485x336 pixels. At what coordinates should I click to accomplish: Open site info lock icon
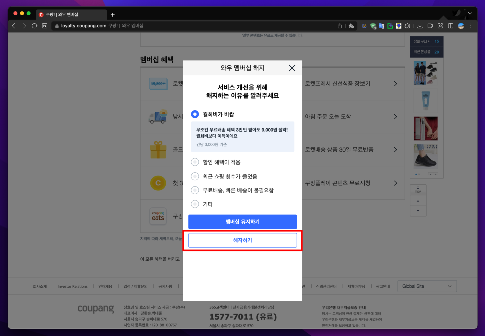(x=57, y=26)
